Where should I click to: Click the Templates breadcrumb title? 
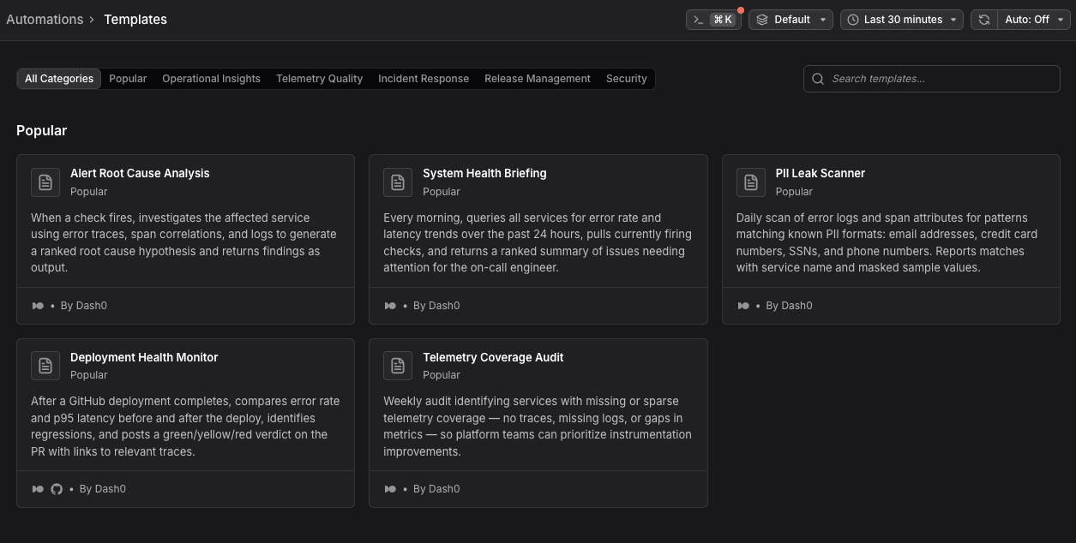tap(135, 19)
